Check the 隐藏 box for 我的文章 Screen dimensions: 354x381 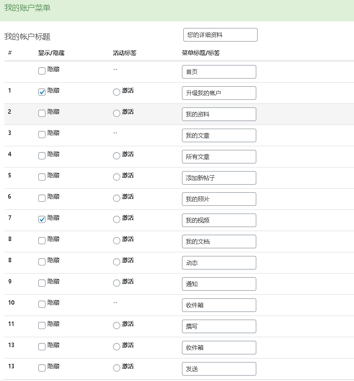click(x=42, y=134)
